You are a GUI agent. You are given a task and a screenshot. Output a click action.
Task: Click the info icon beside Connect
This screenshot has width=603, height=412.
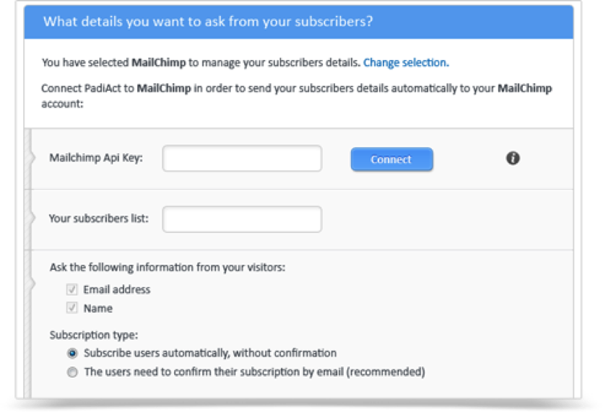pyautogui.click(x=513, y=158)
